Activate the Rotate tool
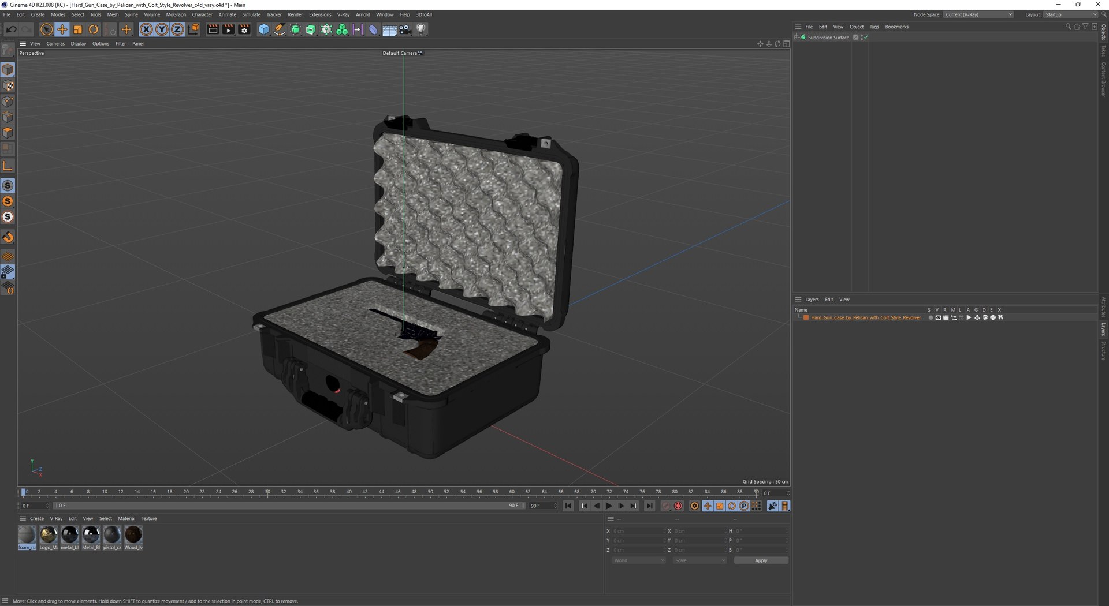The width and height of the screenshot is (1109, 606). (x=93, y=29)
